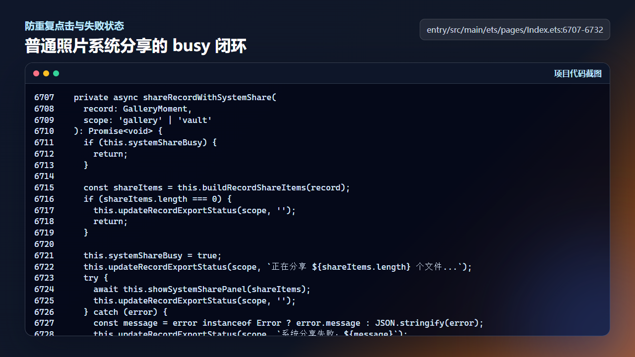
Task: Click the 项目代码截图 label
Action: point(578,73)
